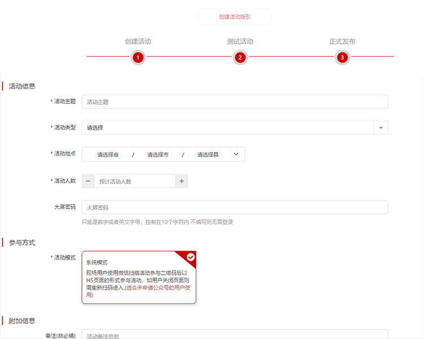Click the 附加信息 section heading
This screenshot has height=339, width=423.
coord(22,320)
